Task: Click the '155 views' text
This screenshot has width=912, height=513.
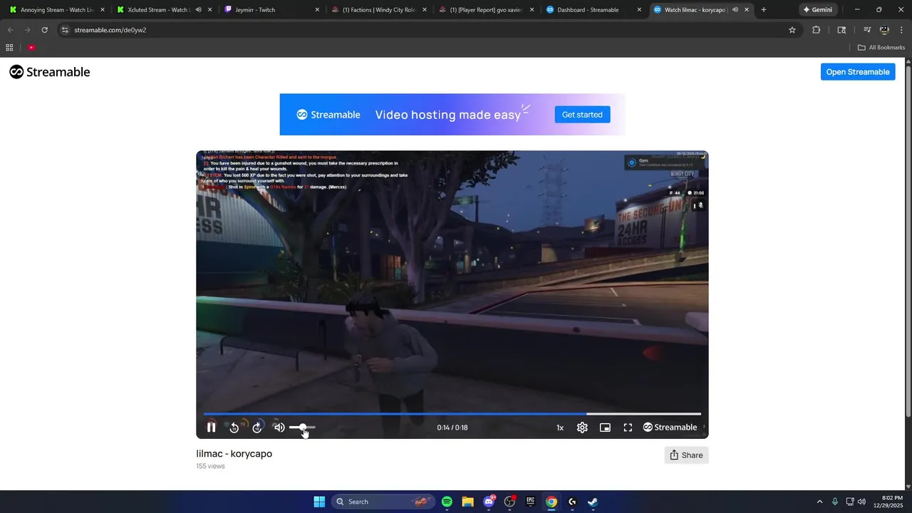Action: click(x=210, y=466)
